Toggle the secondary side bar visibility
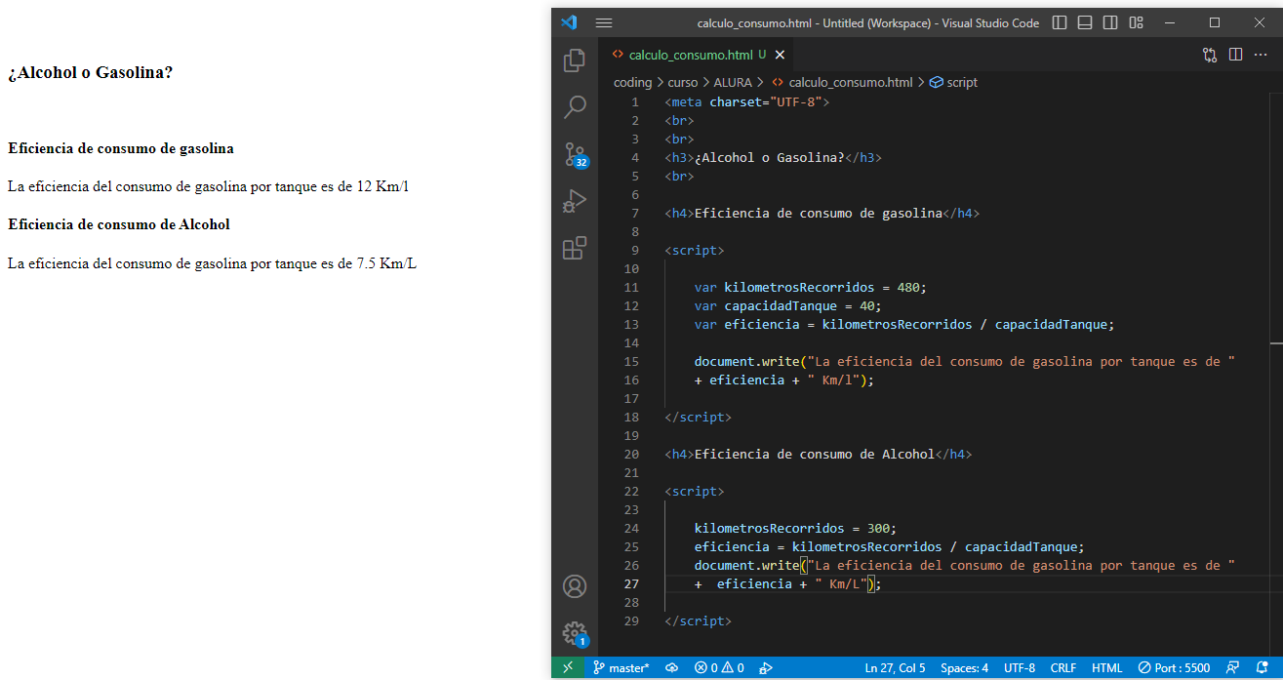Viewport: 1283px width, 680px height. click(x=1110, y=22)
